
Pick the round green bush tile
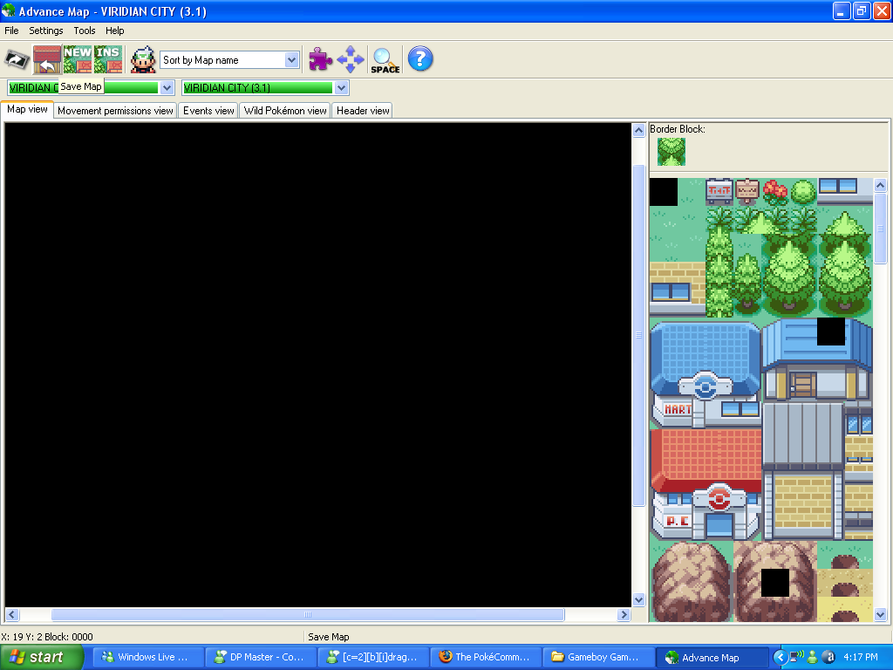[x=803, y=192]
